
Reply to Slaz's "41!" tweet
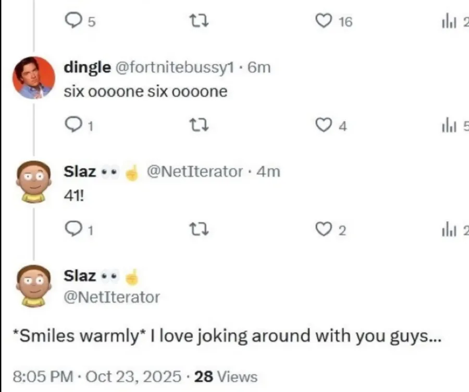[x=71, y=230]
